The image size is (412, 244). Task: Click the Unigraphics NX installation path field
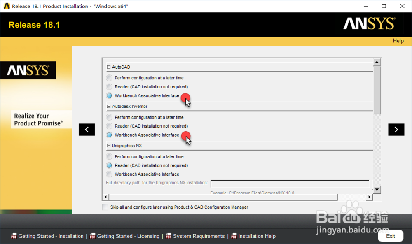coord(290,184)
